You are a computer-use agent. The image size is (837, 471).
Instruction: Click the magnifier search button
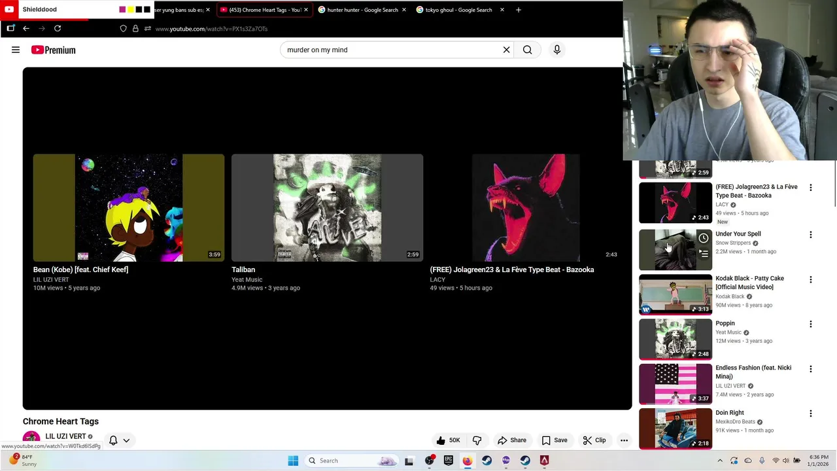click(527, 50)
